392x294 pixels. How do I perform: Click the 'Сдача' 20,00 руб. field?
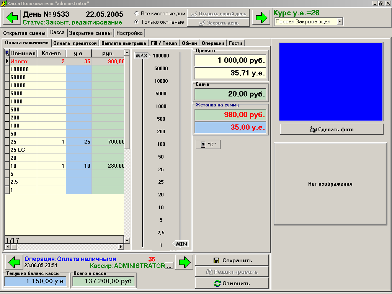tap(230, 94)
